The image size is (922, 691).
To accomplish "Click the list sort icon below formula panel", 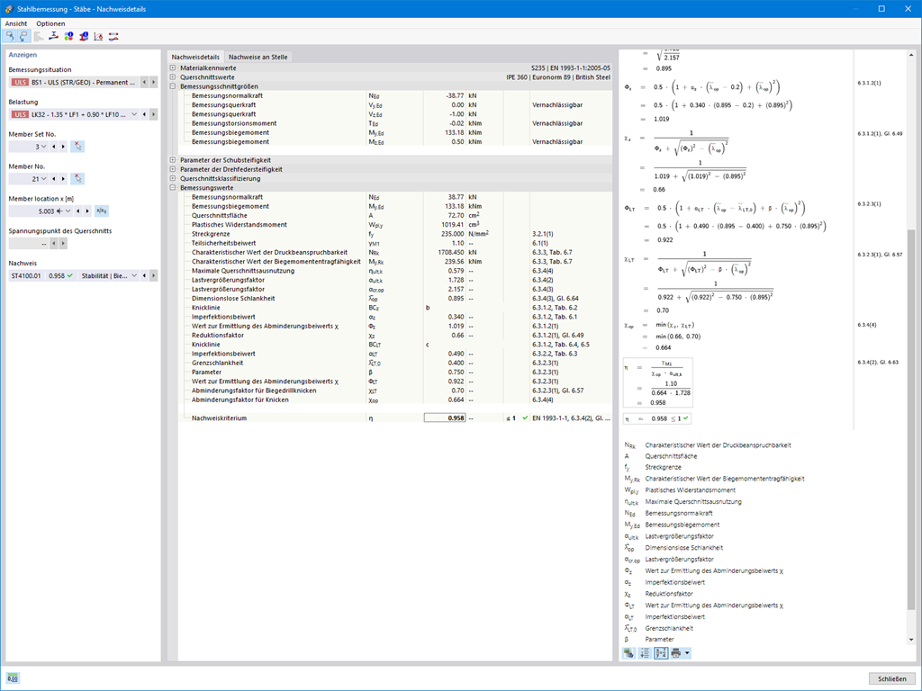I will [645, 653].
